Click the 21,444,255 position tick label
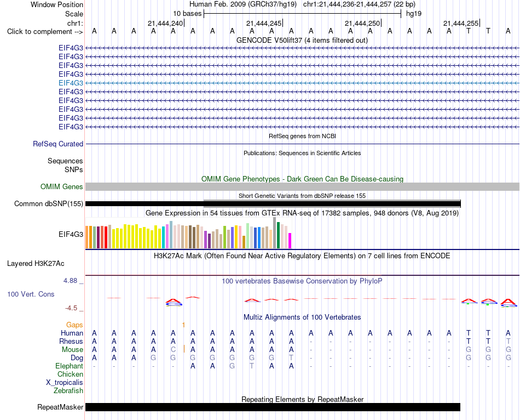520x420 pixels. (461, 23)
